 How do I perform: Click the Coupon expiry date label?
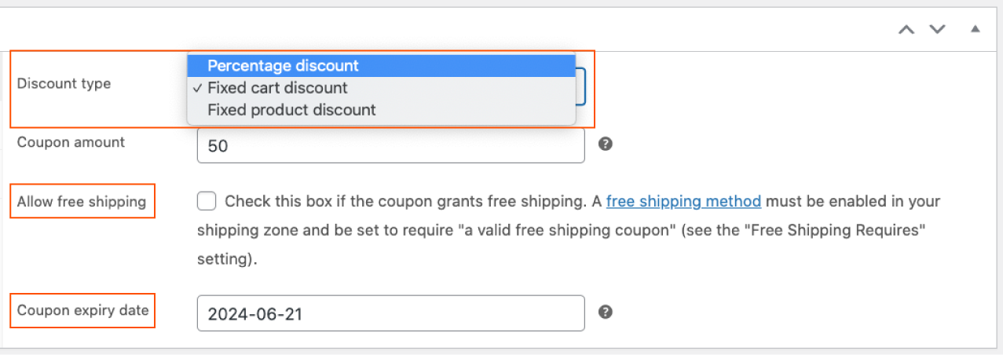tap(82, 310)
